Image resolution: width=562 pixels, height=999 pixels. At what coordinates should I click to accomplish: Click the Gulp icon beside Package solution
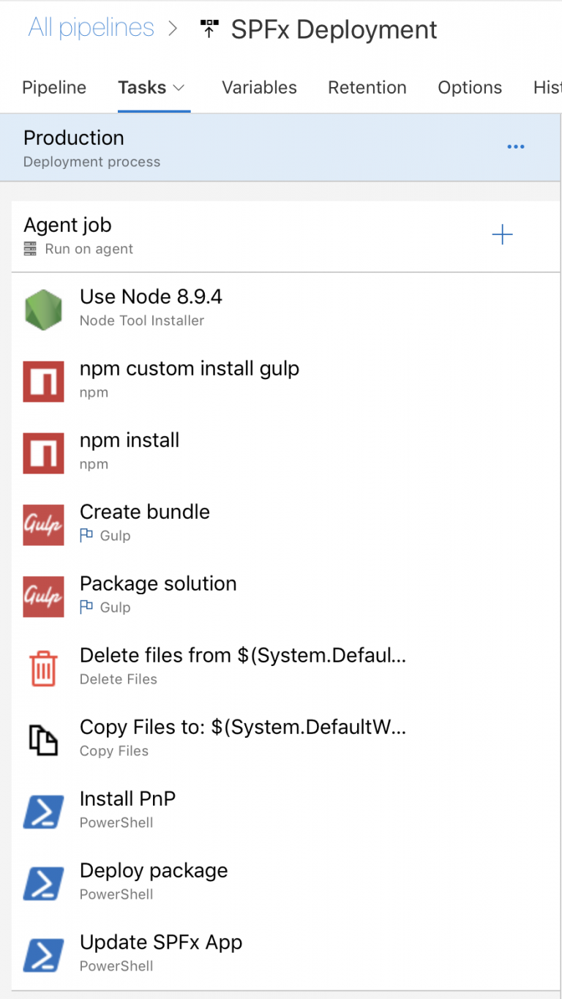pos(43,596)
